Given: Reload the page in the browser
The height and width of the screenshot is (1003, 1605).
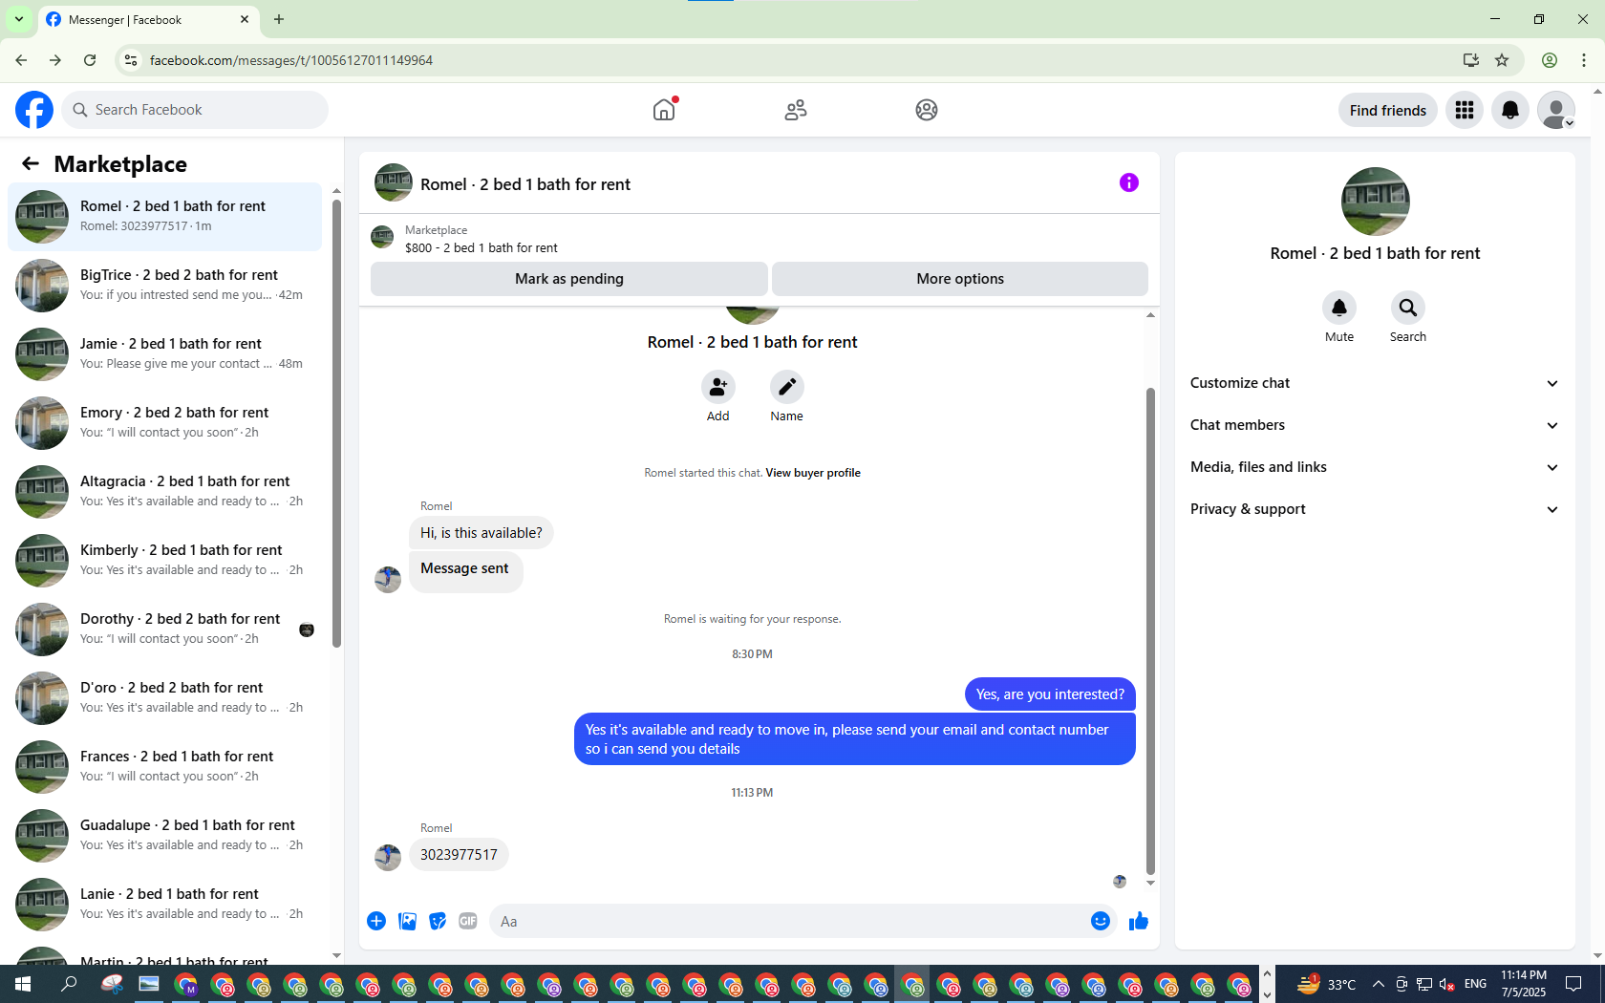Looking at the screenshot, I should click(90, 60).
